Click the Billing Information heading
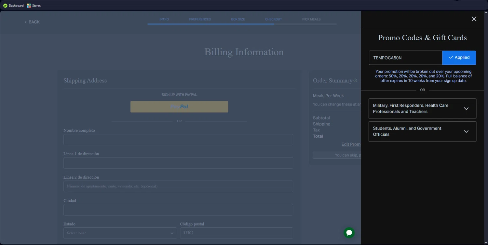Viewport: 488px width, 245px height. tap(244, 52)
